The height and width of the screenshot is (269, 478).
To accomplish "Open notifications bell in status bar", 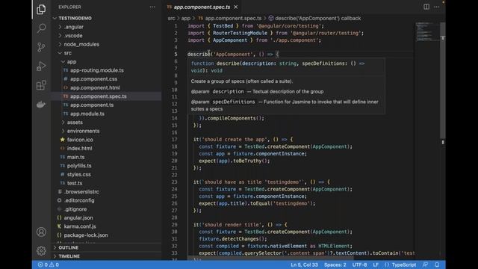I will tap(437, 265).
